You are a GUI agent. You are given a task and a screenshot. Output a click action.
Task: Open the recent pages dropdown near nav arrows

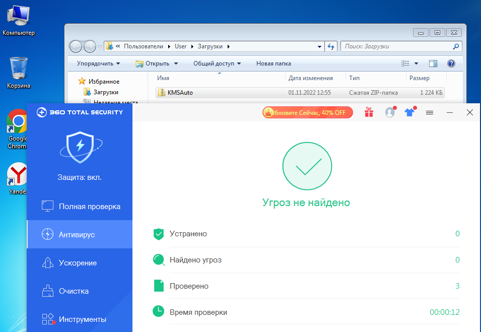pos(100,47)
